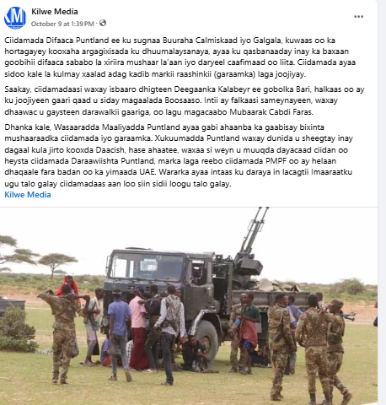Open the three-dots post options menu

(x=358, y=17)
